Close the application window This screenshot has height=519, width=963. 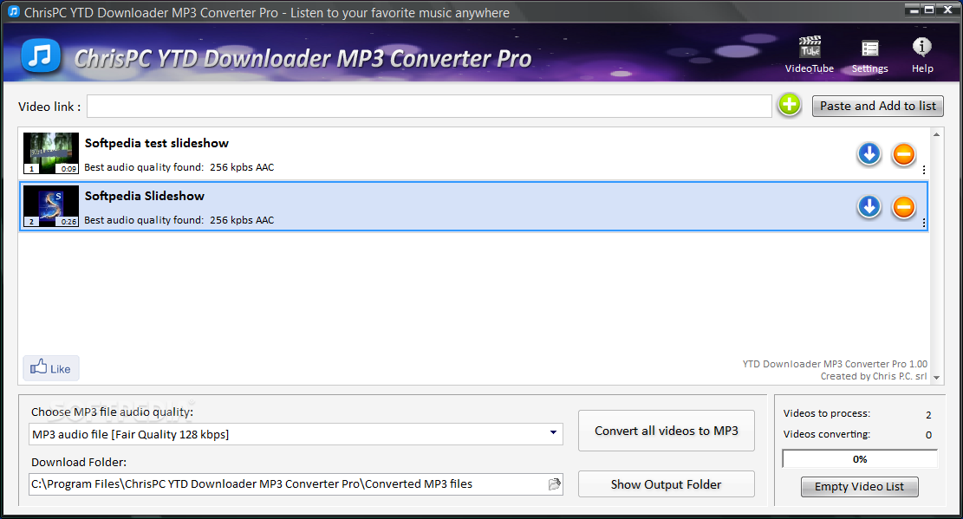[x=947, y=10]
